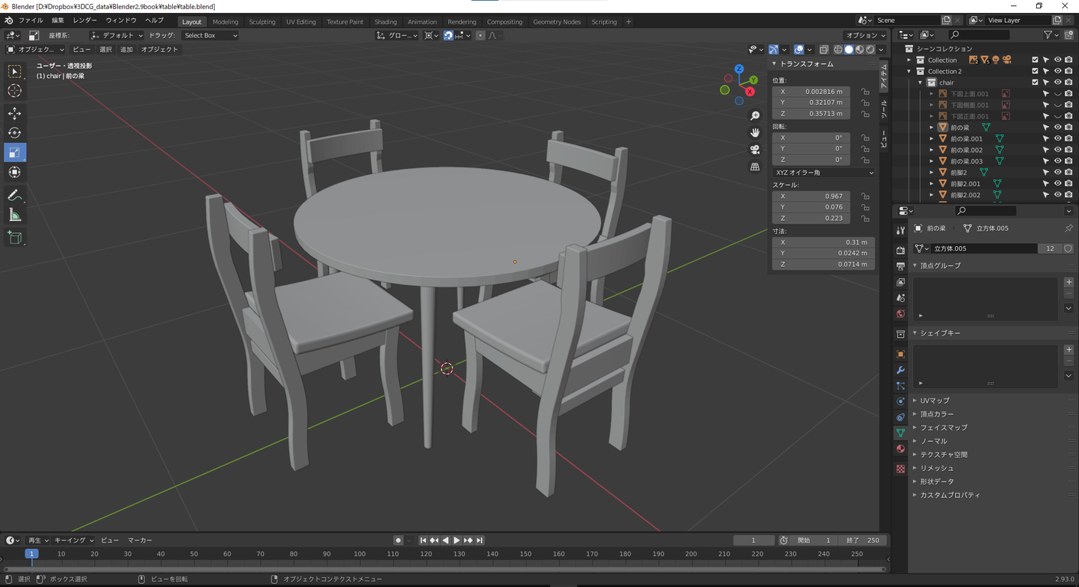Open the Modifier wrench properties tab
Image resolution: width=1079 pixels, height=587 pixels.
(900, 370)
